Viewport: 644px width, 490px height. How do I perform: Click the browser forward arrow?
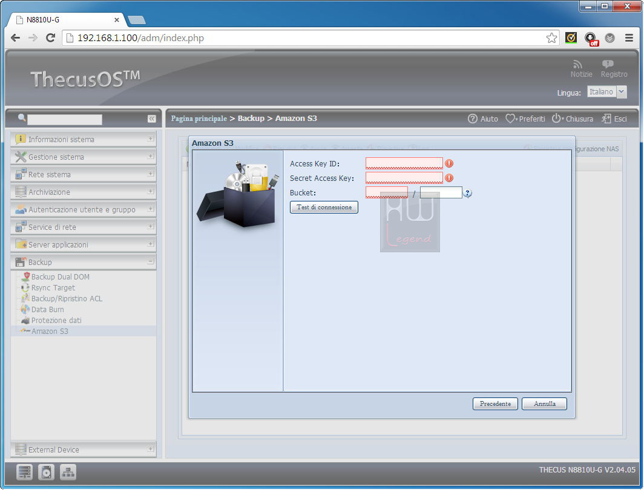point(33,38)
